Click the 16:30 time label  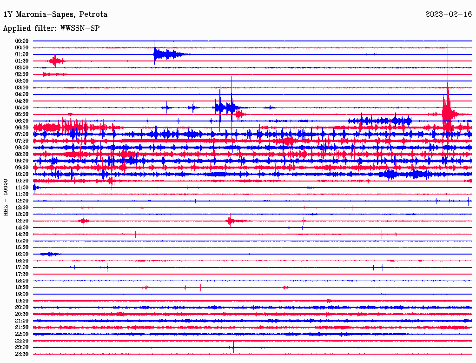point(22,261)
